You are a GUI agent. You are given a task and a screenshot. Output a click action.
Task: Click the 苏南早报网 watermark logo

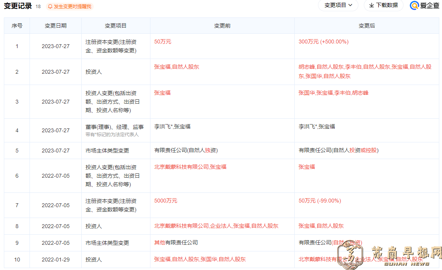(x=389, y=255)
